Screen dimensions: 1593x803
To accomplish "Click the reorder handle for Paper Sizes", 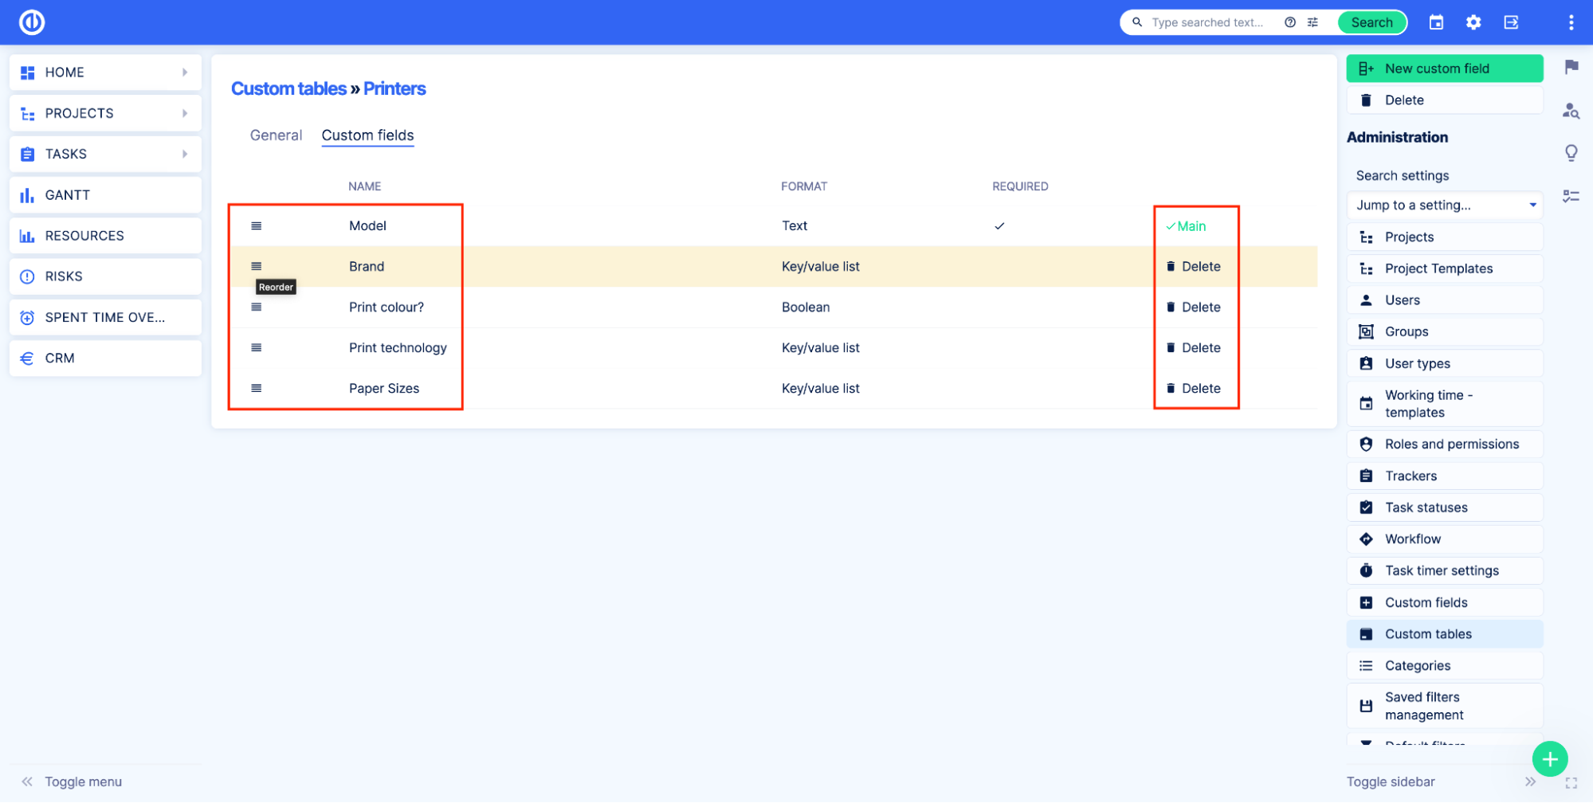I will 257,388.
